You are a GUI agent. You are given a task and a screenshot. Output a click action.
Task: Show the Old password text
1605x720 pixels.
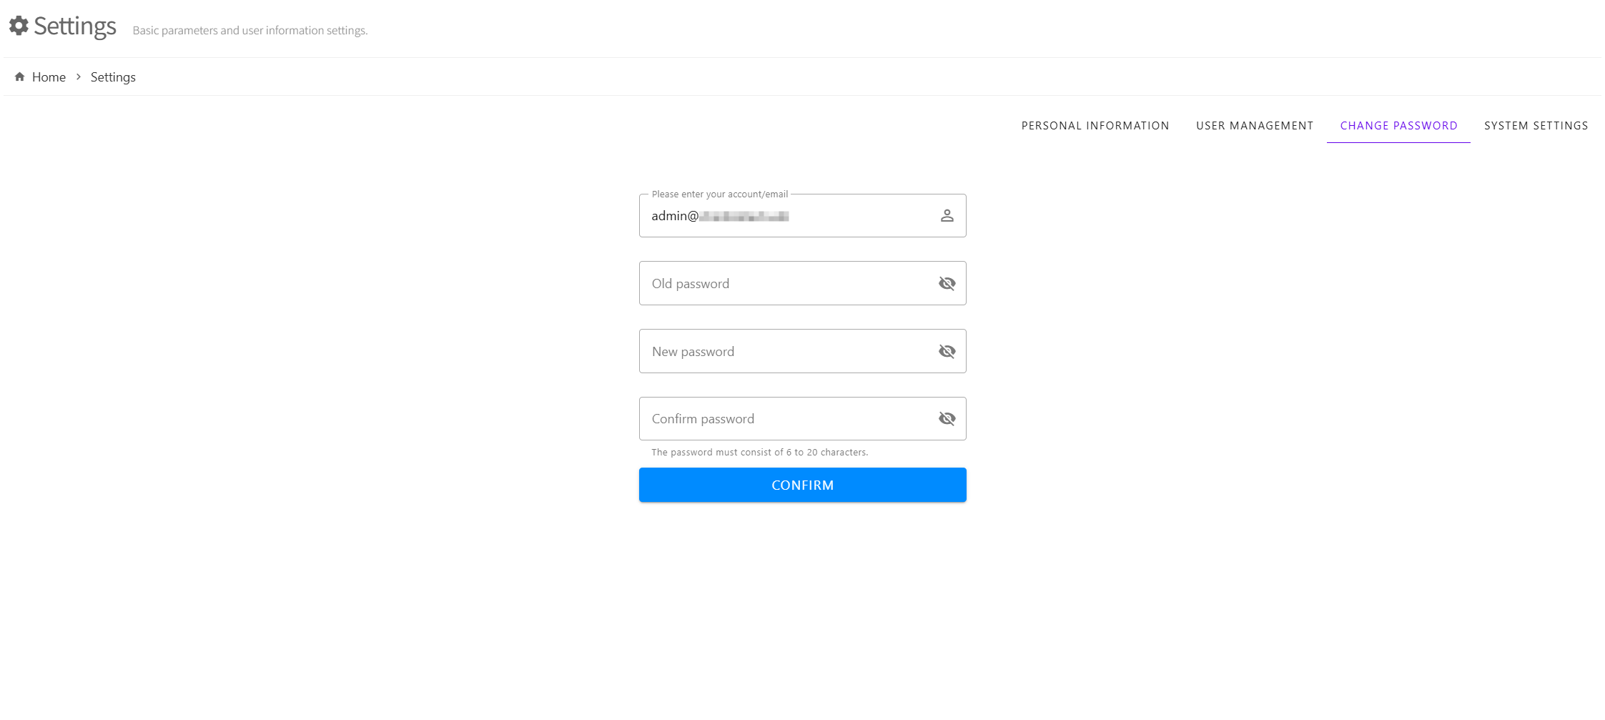point(947,284)
